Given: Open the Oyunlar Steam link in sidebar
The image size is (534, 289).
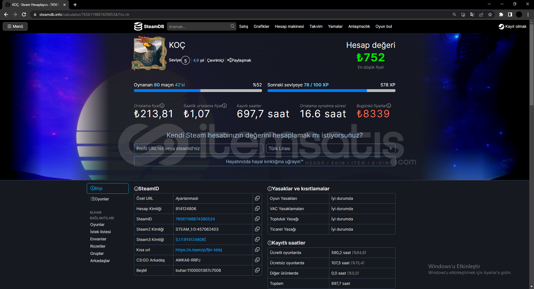Looking at the screenshot, I should pyautogui.click(x=97, y=225).
